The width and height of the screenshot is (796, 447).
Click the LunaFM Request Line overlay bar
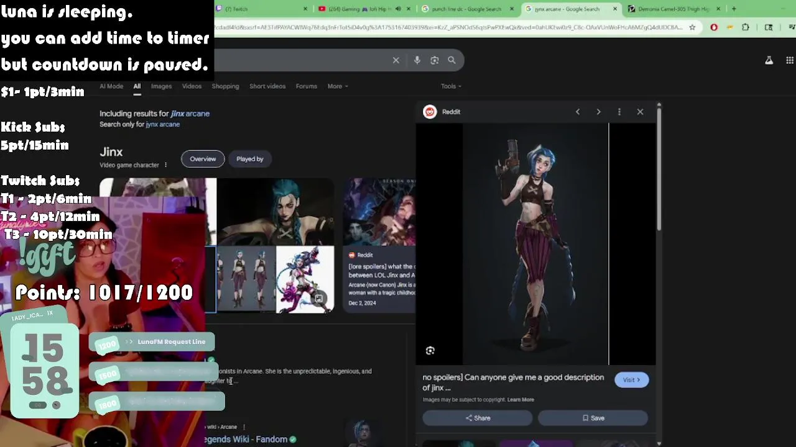coord(152,341)
